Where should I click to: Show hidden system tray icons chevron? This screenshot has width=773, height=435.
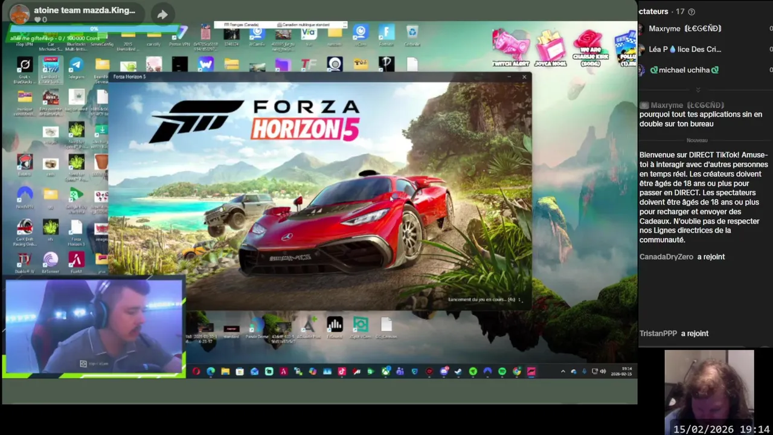[563, 372]
